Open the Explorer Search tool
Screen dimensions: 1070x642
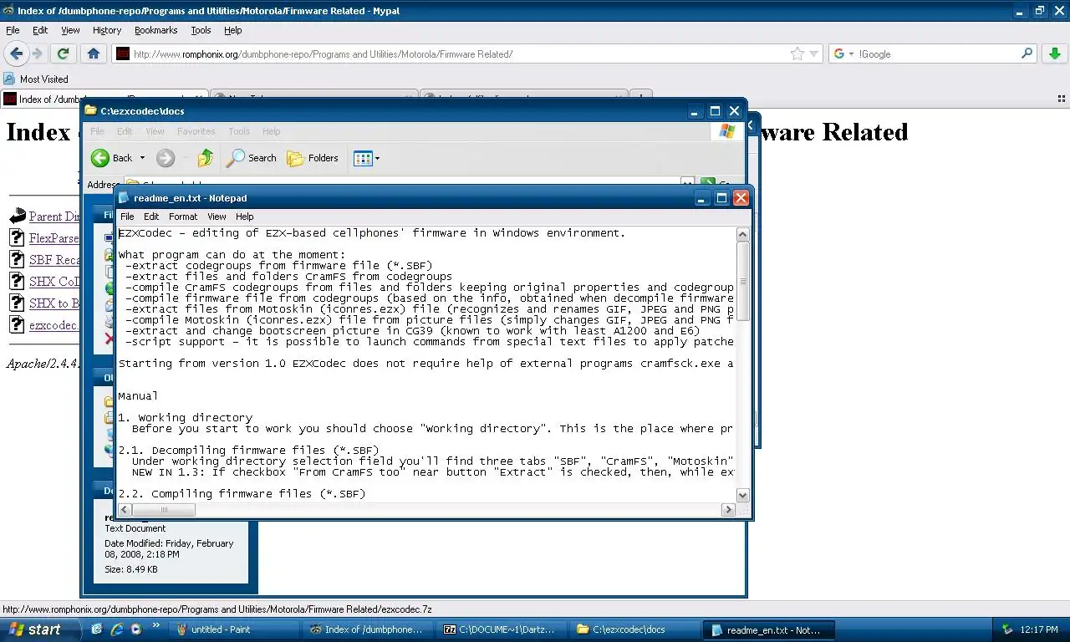click(x=252, y=158)
